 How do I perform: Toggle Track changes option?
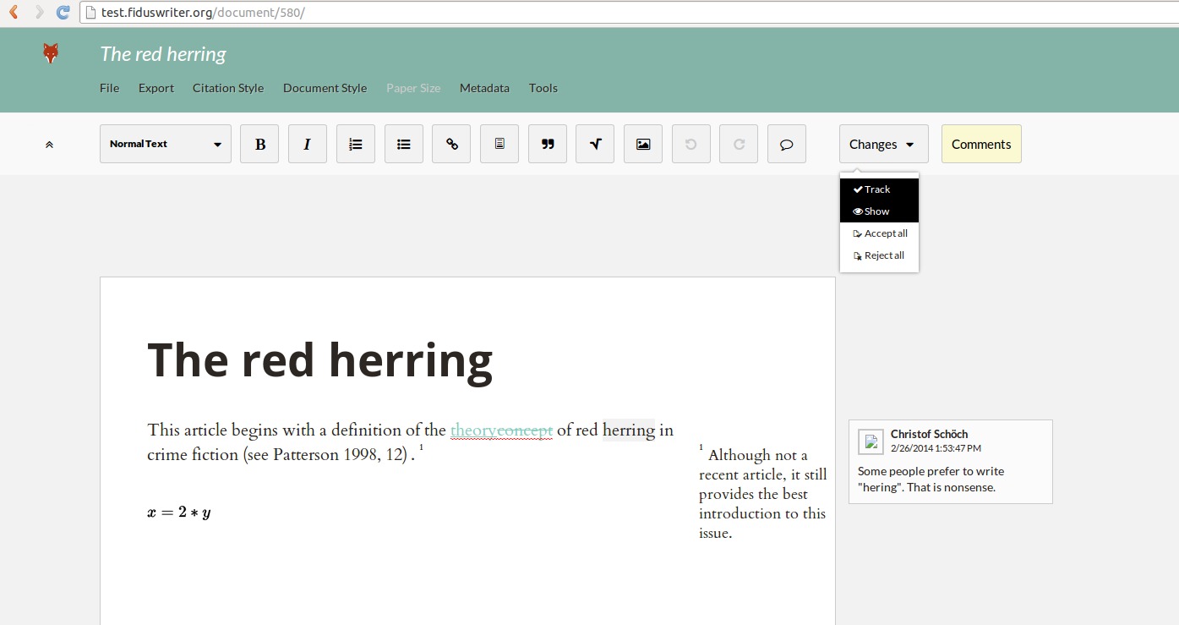tap(879, 189)
